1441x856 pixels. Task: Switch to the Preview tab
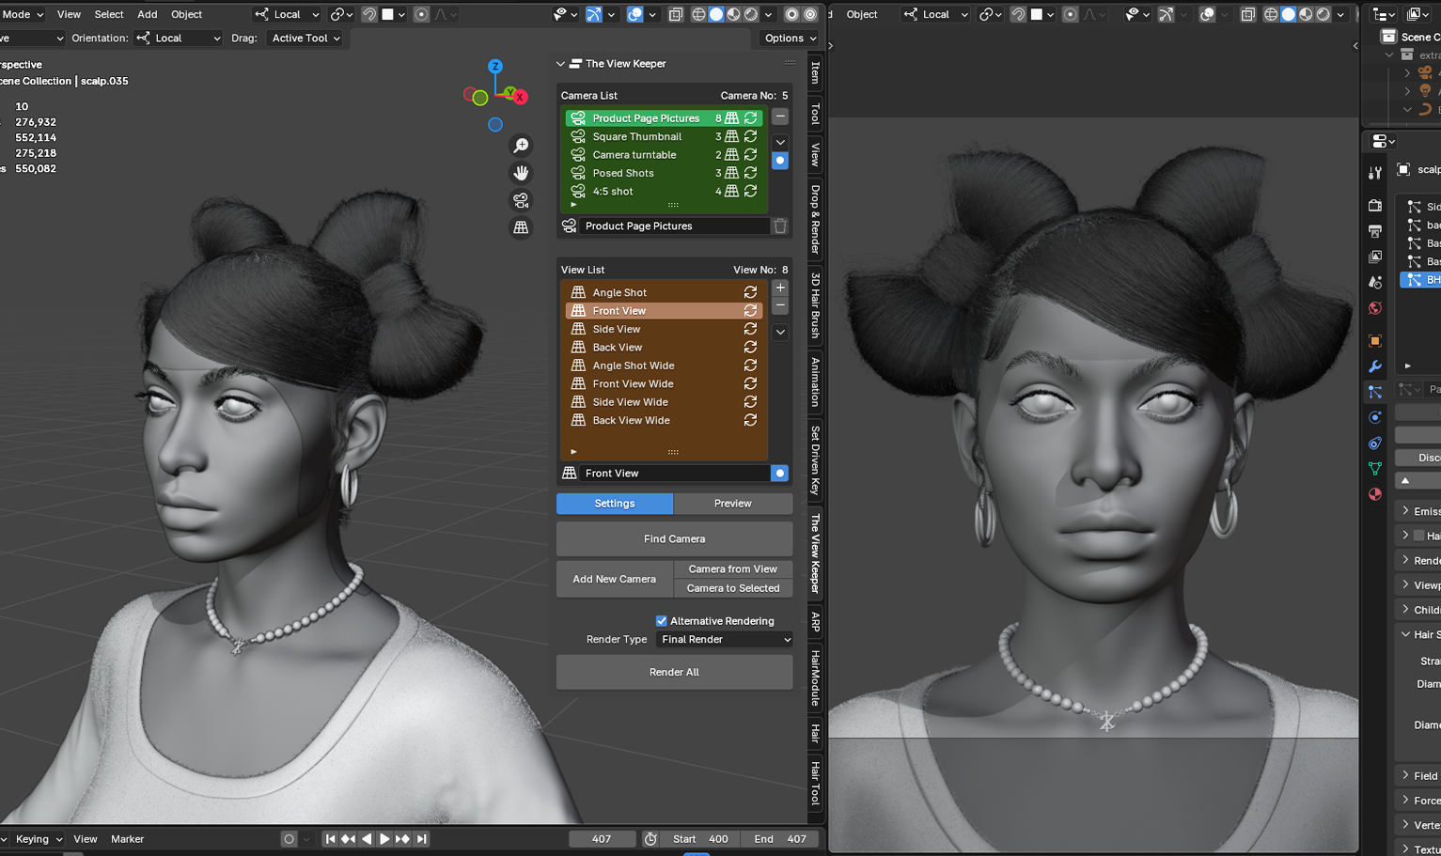tap(733, 504)
